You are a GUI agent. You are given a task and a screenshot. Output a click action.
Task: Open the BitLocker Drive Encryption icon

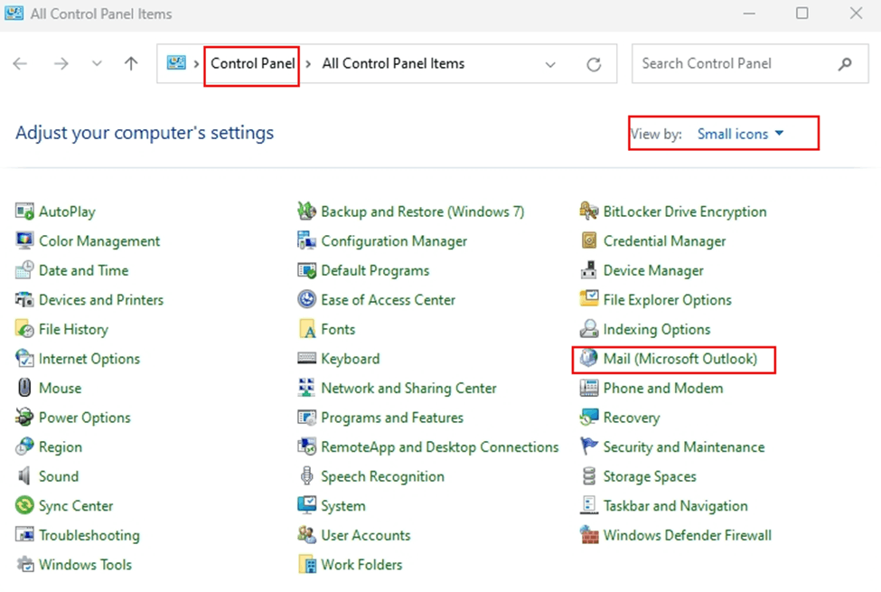pos(589,212)
